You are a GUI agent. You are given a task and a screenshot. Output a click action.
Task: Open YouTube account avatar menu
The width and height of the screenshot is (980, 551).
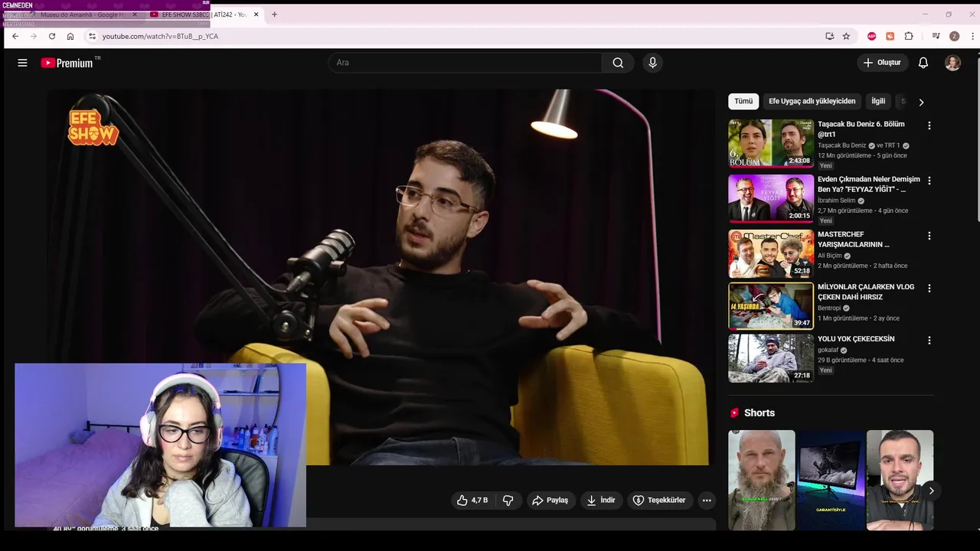pos(952,63)
